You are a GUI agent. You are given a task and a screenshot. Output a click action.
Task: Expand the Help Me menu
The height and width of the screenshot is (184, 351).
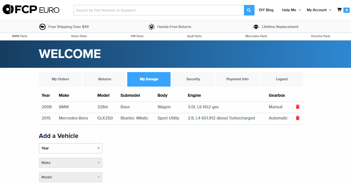click(291, 10)
